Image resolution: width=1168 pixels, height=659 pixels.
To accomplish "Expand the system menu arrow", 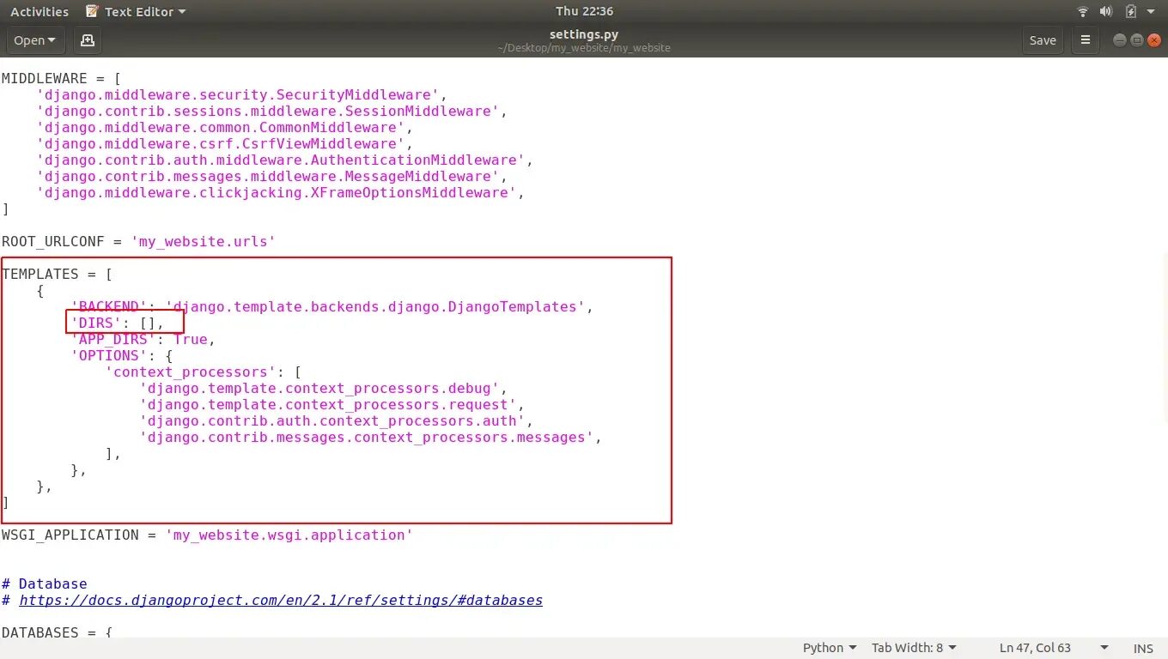I will coord(1152,12).
